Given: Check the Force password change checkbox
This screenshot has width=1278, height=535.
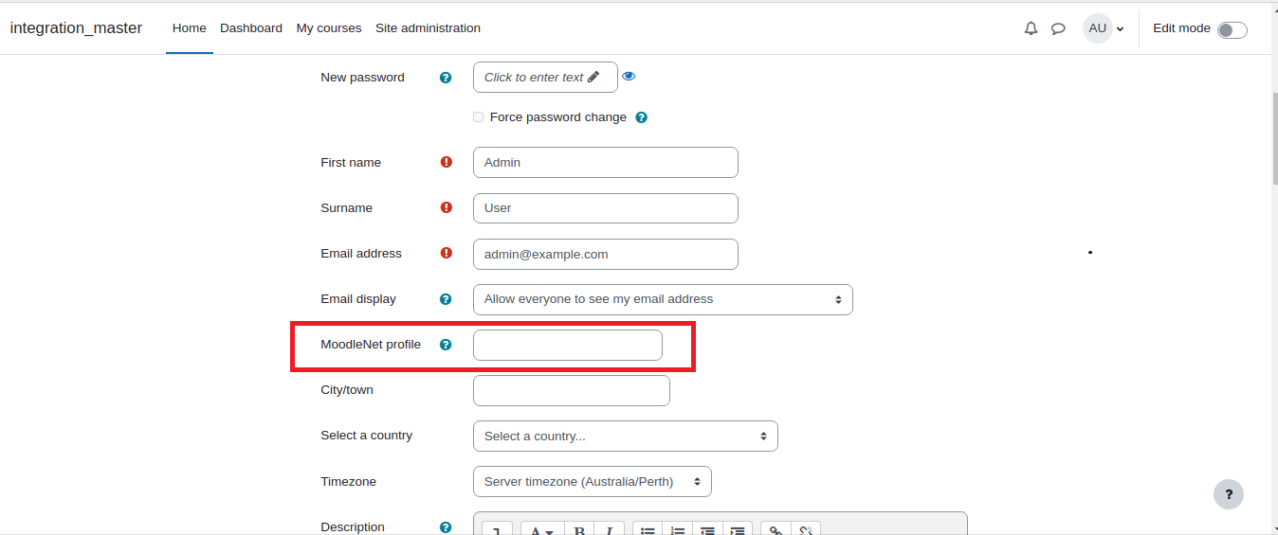Looking at the screenshot, I should 479,117.
